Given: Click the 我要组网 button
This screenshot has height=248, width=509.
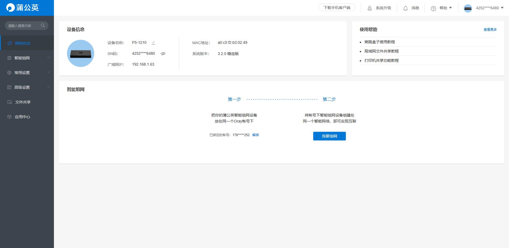Looking at the screenshot, I should [x=329, y=136].
